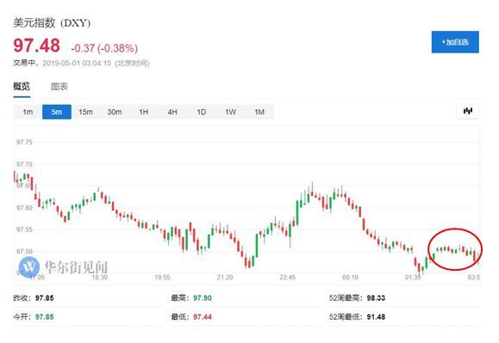Screen dimensions: 499x343
Task: Click the 华尔街见闻 watermark logo icon
Action: click(29, 266)
